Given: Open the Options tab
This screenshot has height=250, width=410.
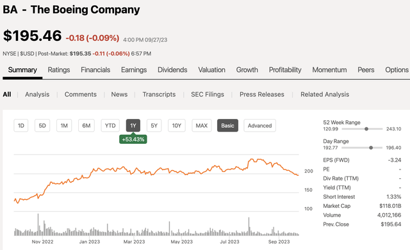Looking at the screenshot, I should point(397,70).
